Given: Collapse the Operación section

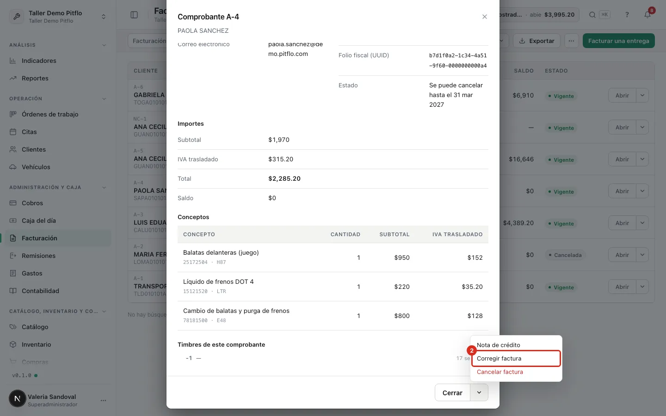Looking at the screenshot, I should 104,98.
